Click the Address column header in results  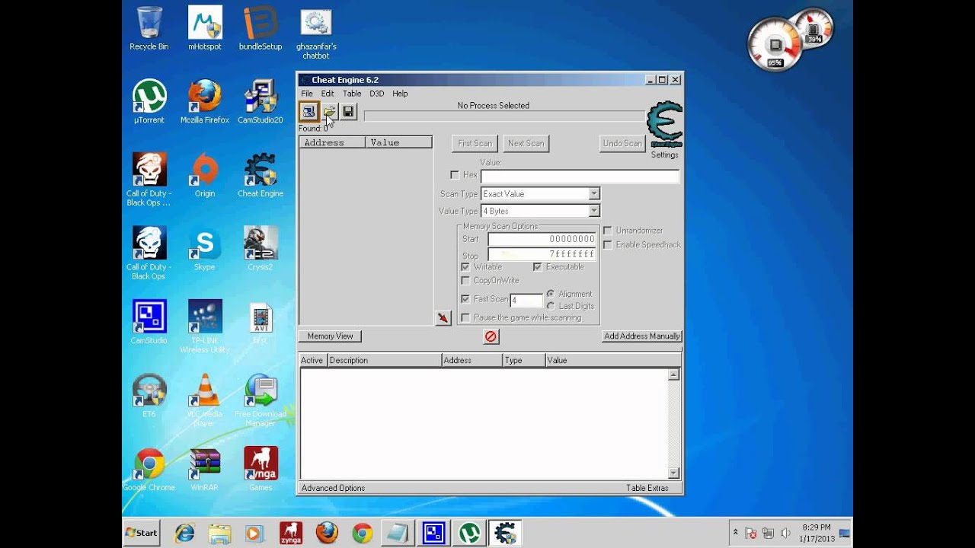[x=333, y=142]
